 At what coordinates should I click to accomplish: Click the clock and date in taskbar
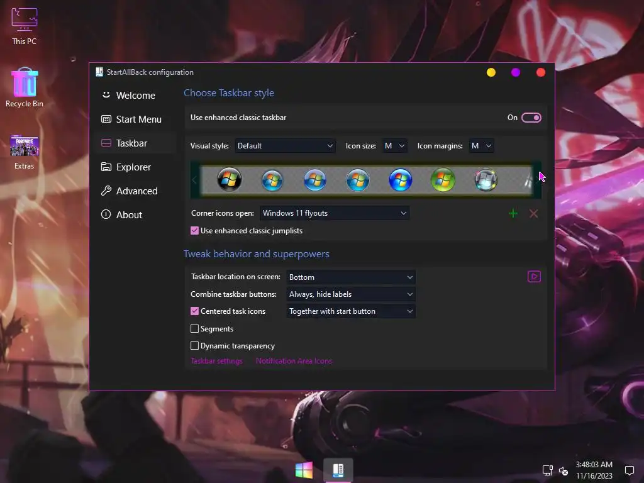[594, 470]
